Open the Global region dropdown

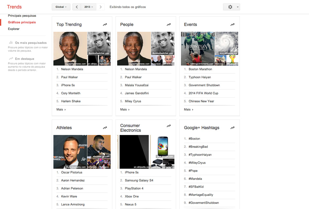[x=61, y=7]
